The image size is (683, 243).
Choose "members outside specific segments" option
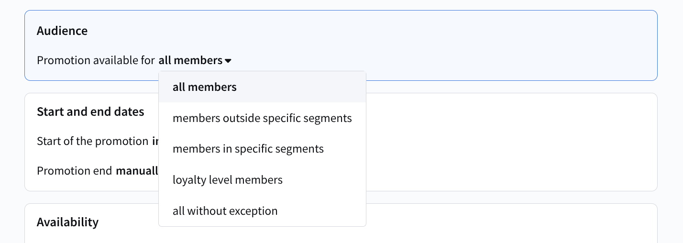click(x=262, y=118)
